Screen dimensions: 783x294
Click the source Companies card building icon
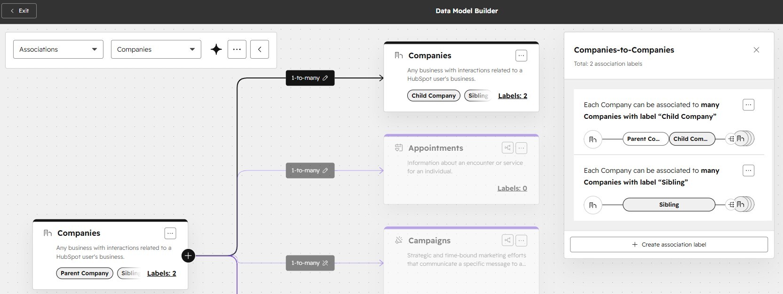47,233
